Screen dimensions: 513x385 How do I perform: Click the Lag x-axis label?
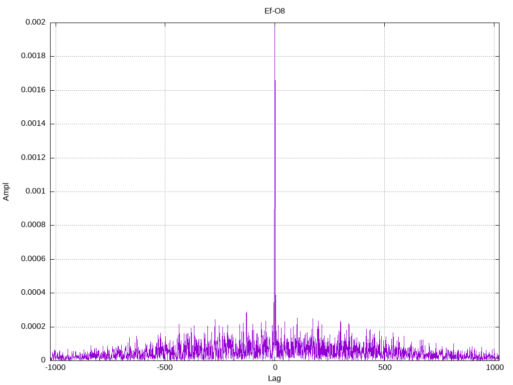pos(275,378)
